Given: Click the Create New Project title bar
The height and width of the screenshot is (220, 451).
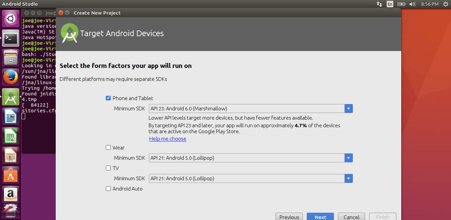Looking at the screenshot, I should 228,13.
